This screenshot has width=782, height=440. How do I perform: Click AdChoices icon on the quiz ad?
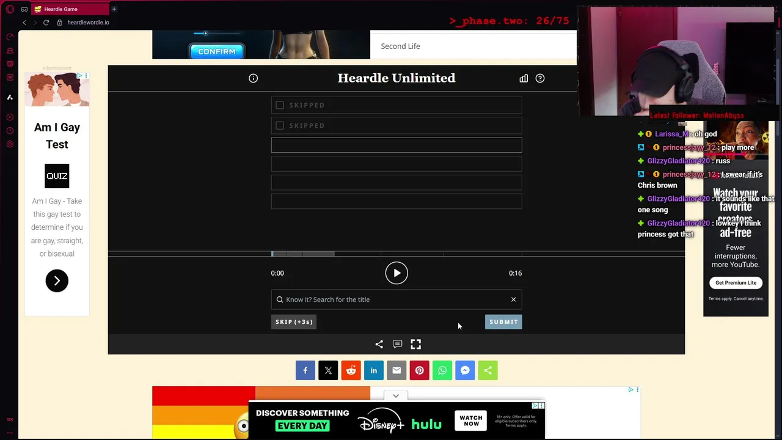pos(79,76)
